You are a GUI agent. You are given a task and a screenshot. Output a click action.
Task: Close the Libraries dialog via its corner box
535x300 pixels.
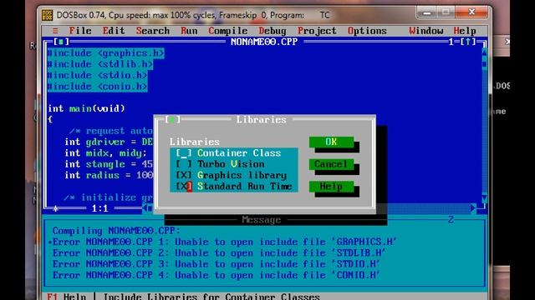(x=172, y=119)
